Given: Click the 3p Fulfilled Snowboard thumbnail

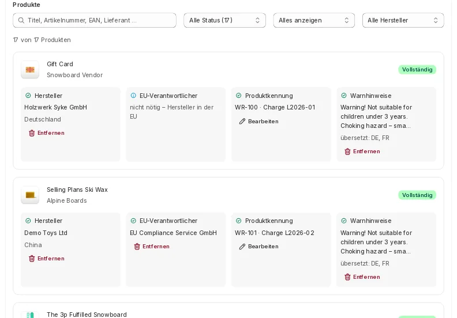Looking at the screenshot, I should click(30, 315).
